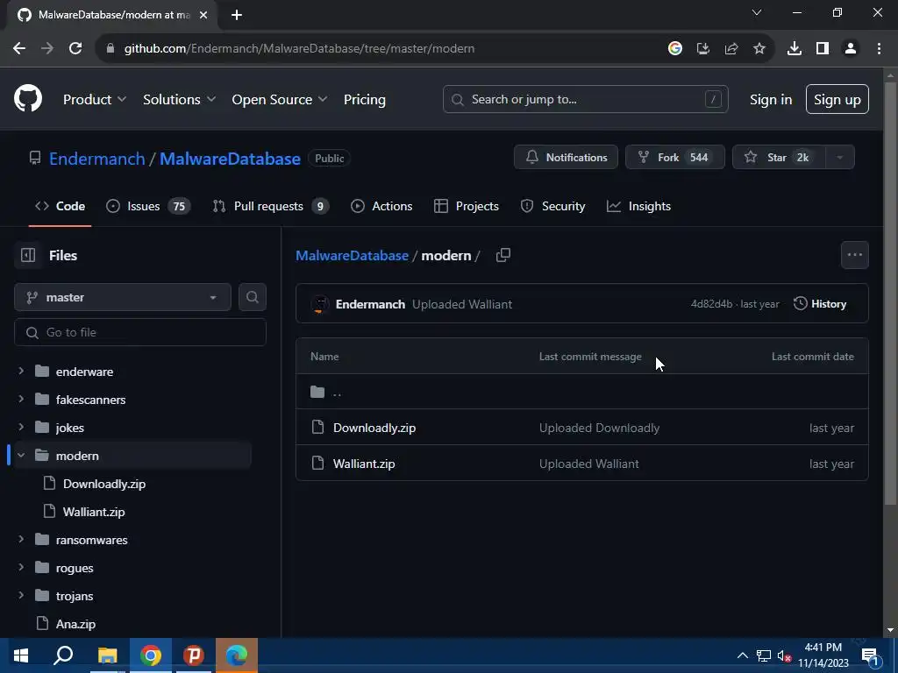Open the Insights tab
This screenshot has width=898, height=673.
coord(638,206)
